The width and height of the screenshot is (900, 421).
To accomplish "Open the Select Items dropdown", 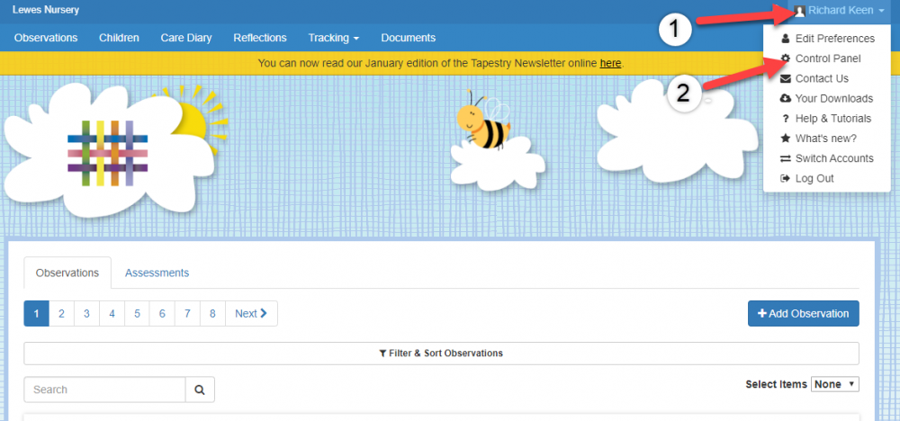I will (834, 384).
